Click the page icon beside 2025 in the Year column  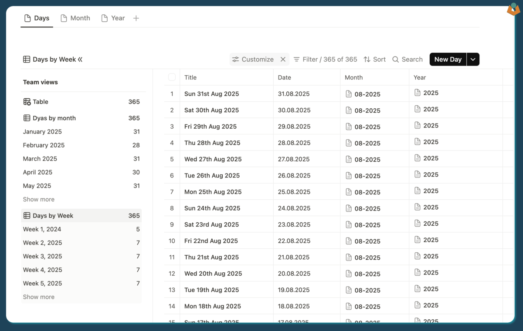417,93
